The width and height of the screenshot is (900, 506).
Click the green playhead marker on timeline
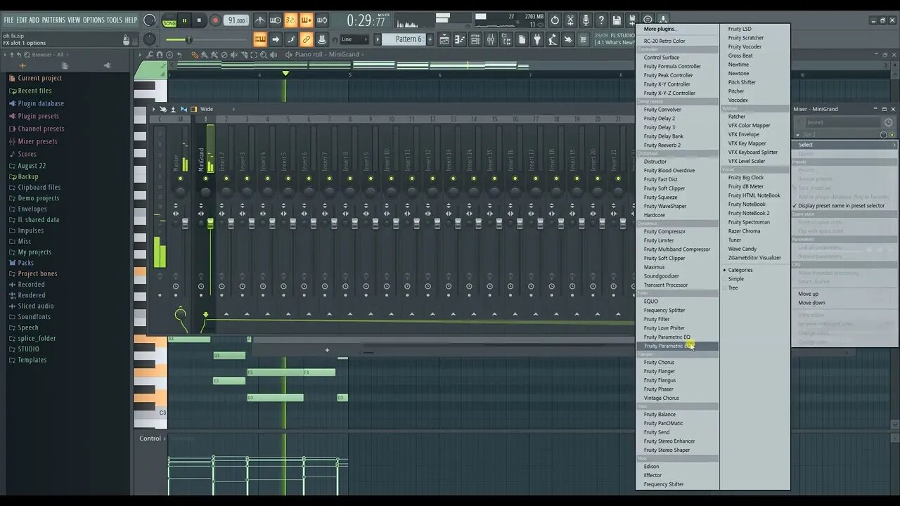point(285,73)
